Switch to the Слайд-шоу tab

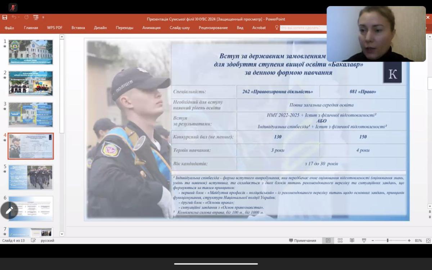pyautogui.click(x=180, y=28)
